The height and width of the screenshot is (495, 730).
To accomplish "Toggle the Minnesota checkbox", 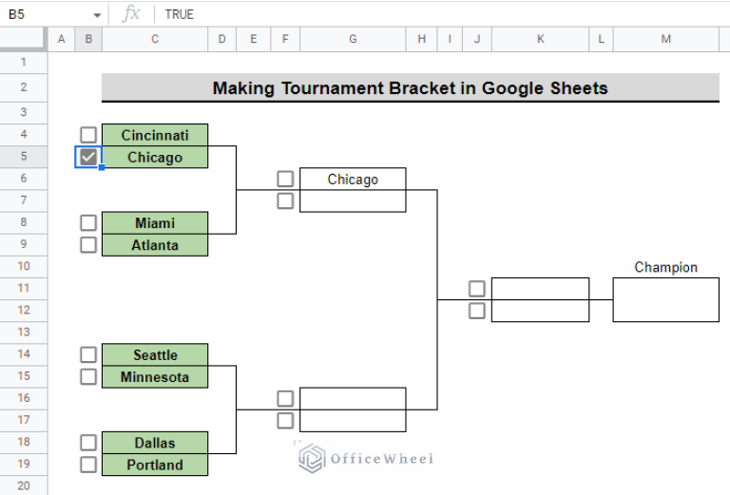I will [88, 376].
